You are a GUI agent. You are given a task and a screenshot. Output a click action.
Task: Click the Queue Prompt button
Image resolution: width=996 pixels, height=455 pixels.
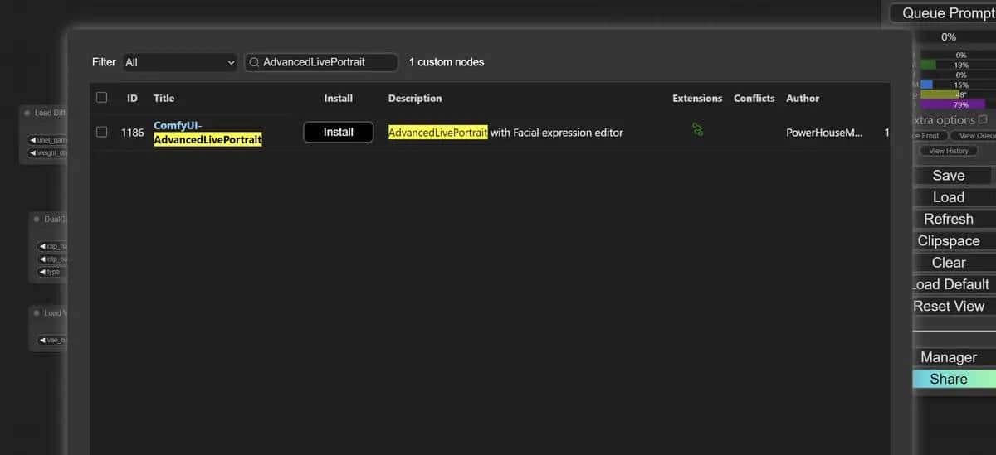pyautogui.click(x=946, y=13)
